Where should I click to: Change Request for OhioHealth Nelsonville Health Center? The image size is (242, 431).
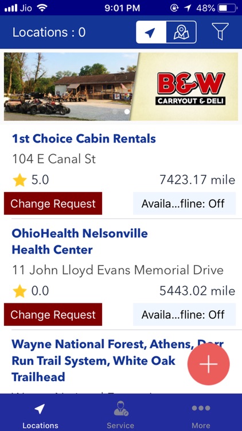(53, 314)
